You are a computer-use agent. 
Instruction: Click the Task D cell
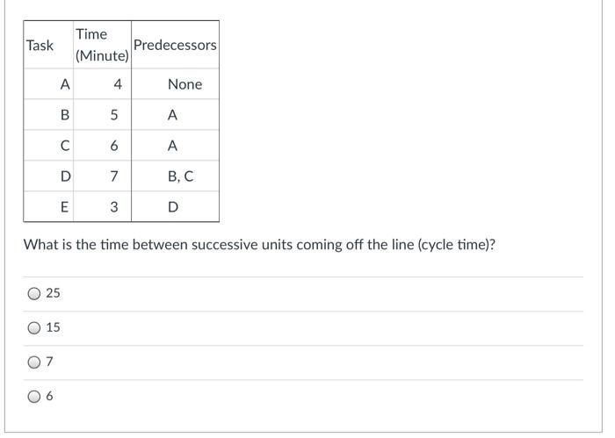click(48, 176)
